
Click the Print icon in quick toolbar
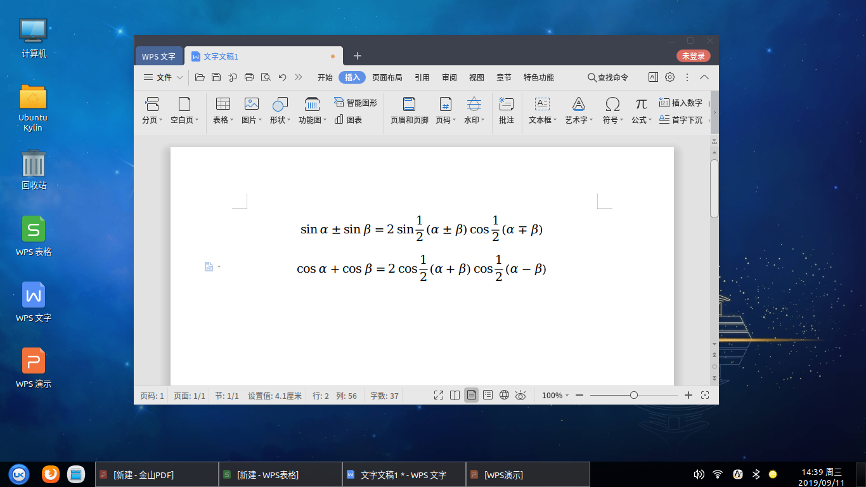point(249,77)
